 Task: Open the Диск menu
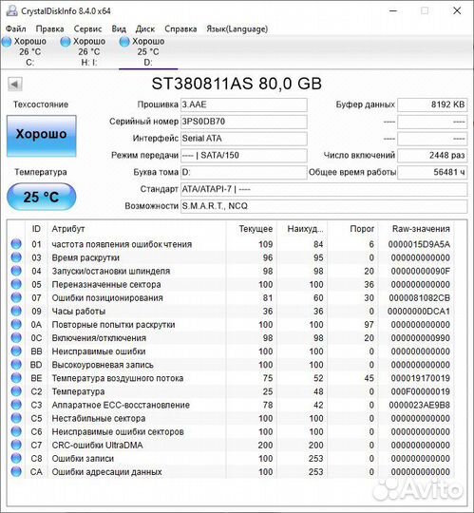click(145, 29)
